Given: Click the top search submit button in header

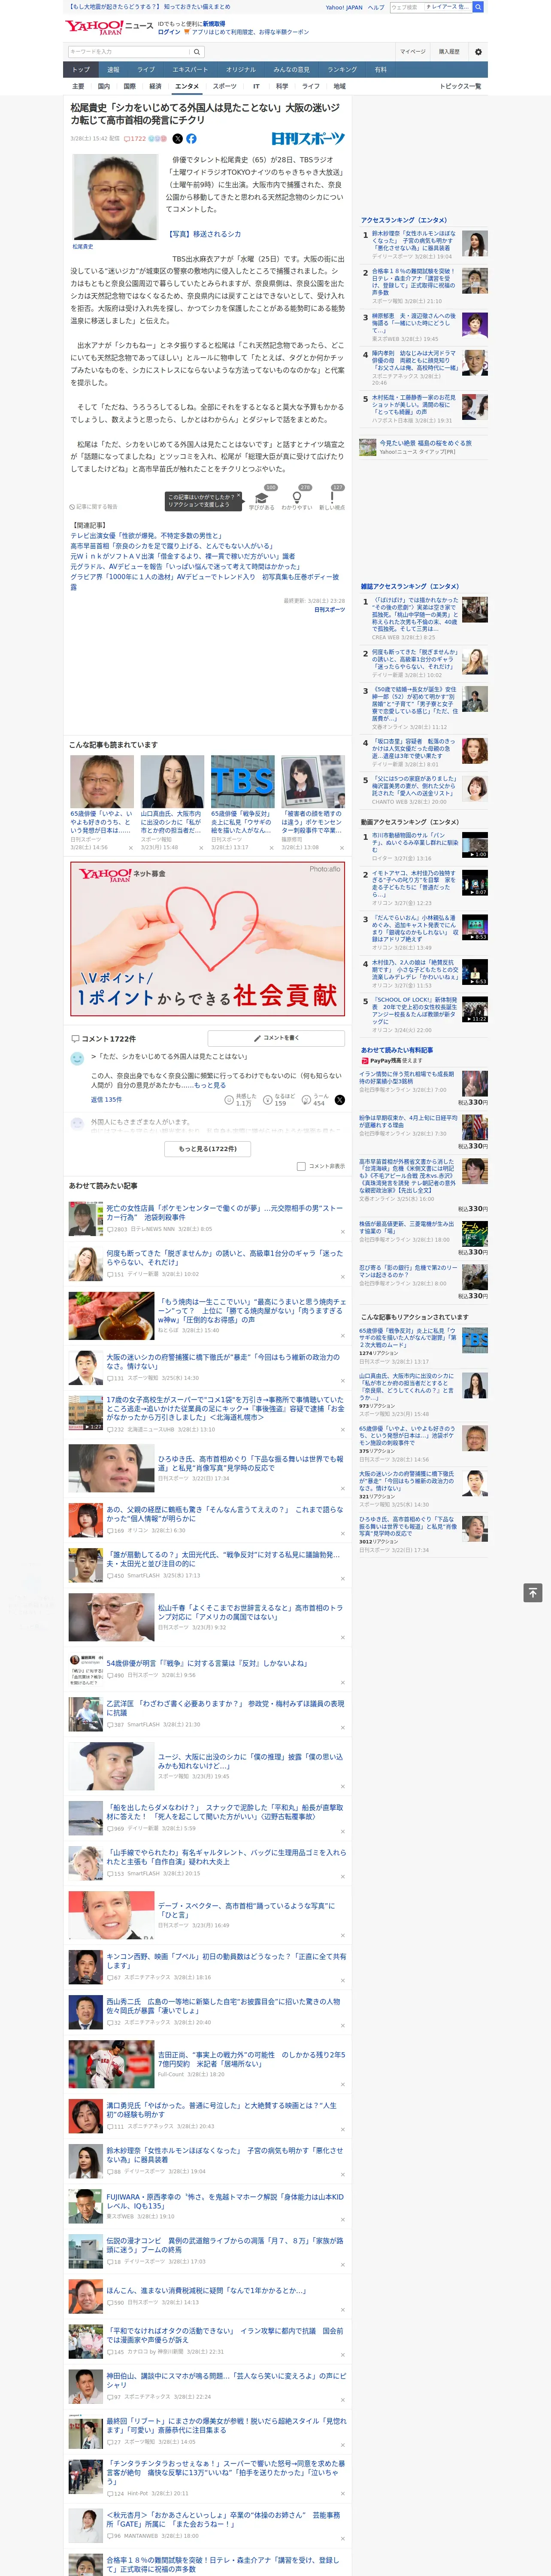Looking at the screenshot, I should coord(478,7).
